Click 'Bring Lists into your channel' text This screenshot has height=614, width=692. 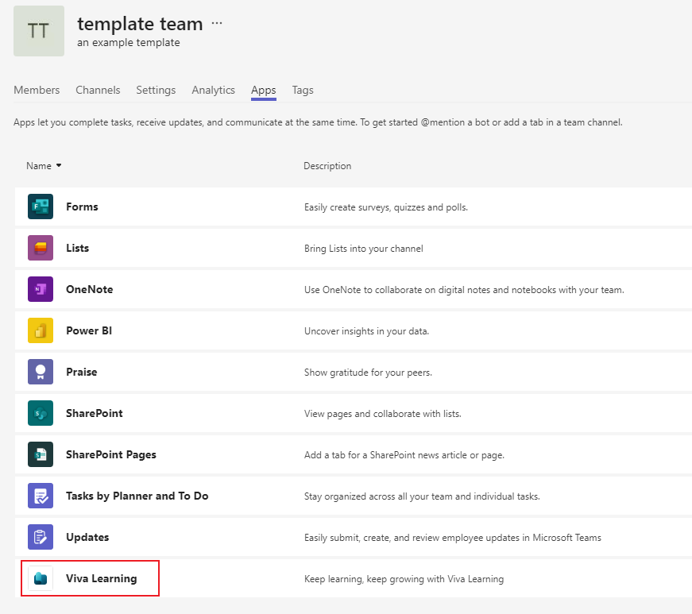tap(364, 249)
